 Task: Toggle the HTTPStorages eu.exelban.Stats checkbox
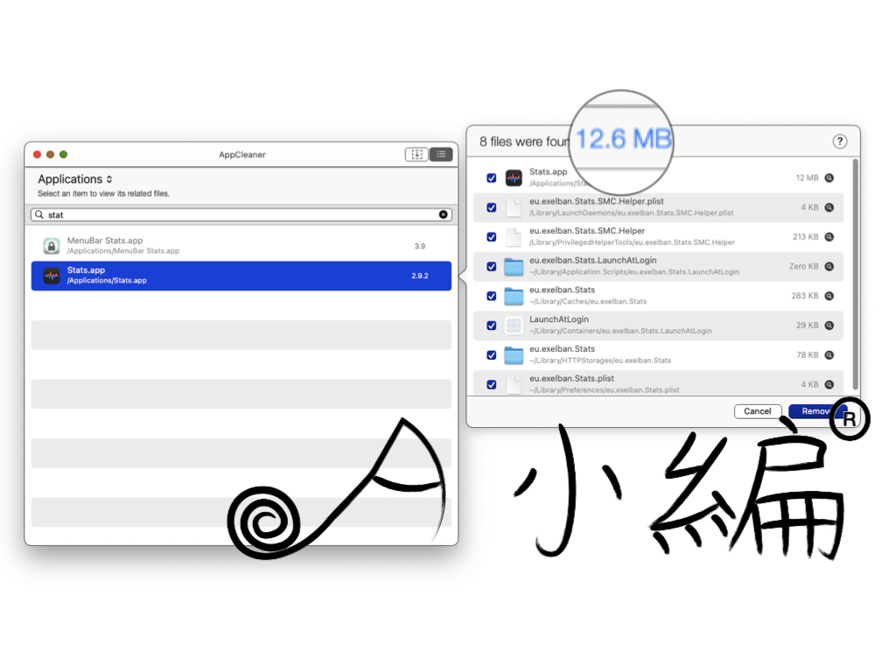[492, 355]
